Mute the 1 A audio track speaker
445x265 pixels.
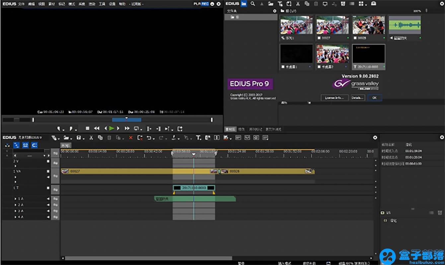click(48, 199)
